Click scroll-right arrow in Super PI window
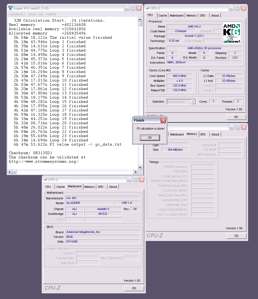 [x=135, y=172]
